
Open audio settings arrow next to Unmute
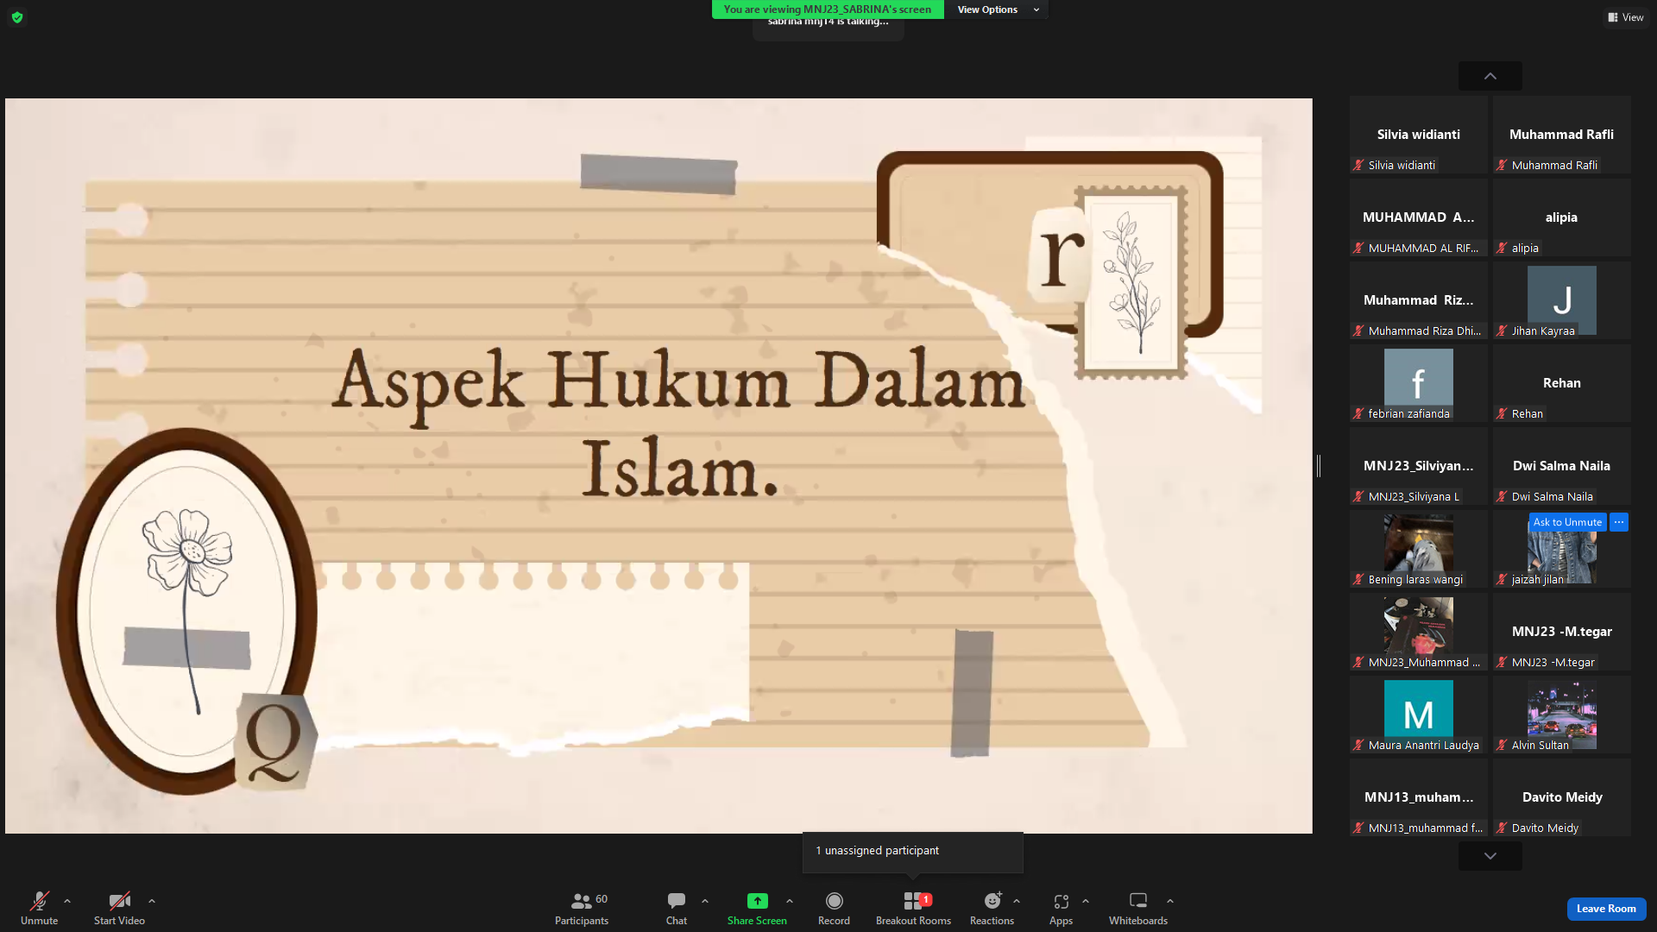click(x=67, y=901)
